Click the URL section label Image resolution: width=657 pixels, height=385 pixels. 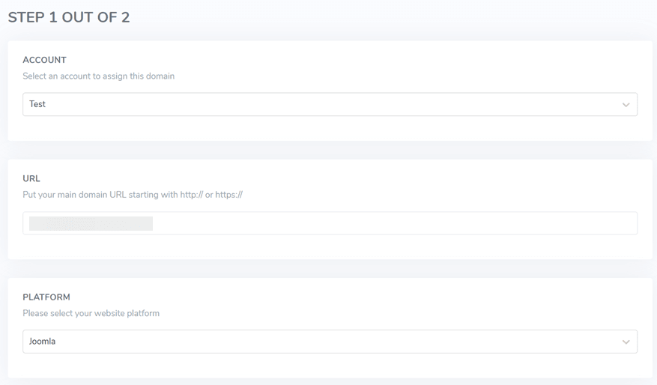pos(31,178)
